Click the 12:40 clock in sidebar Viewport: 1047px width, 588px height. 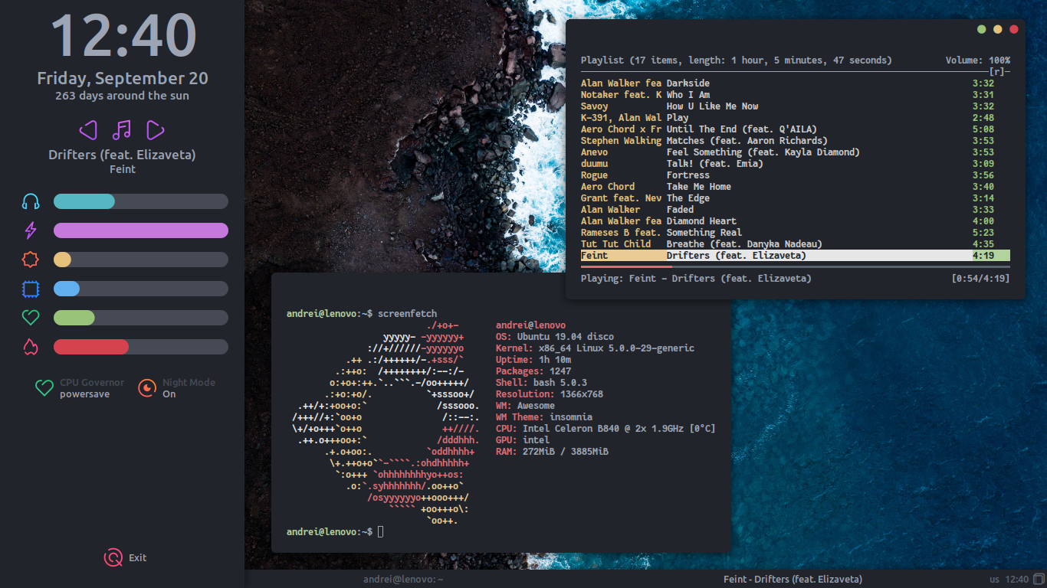[123, 35]
